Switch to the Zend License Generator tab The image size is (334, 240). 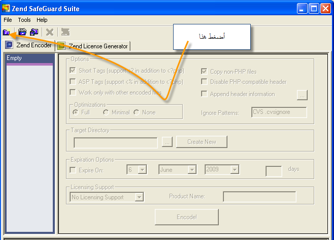pyautogui.click(x=93, y=46)
